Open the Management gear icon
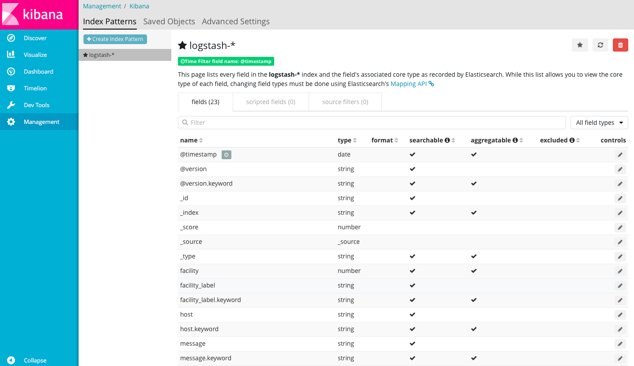634x366 pixels. pyautogui.click(x=11, y=122)
